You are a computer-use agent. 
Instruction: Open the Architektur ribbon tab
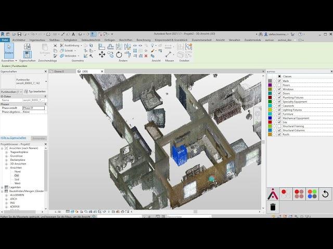(x=19, y=40)
